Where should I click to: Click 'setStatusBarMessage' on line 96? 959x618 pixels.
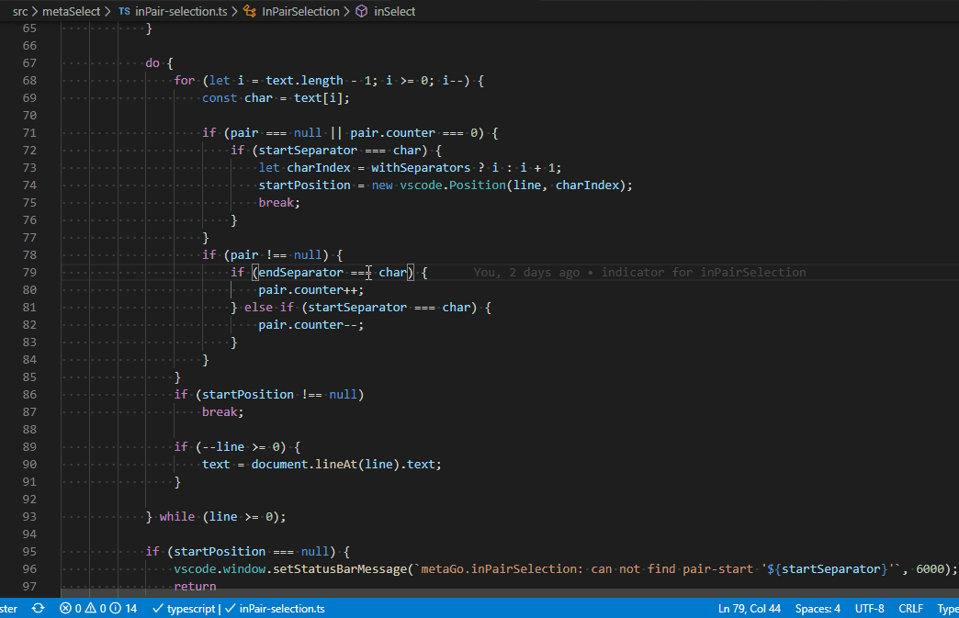click(340, 568)
